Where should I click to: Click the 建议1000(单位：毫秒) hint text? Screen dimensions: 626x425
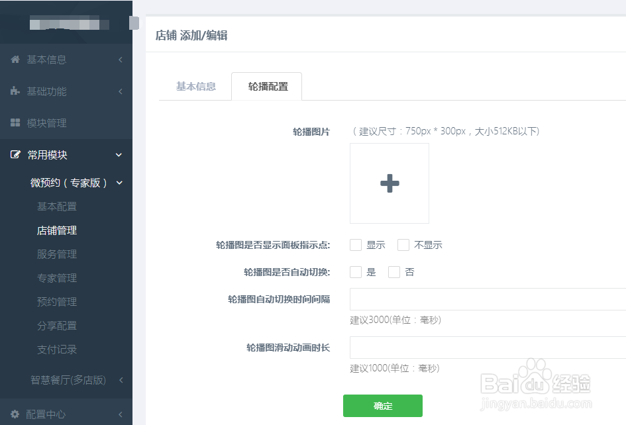394,368
